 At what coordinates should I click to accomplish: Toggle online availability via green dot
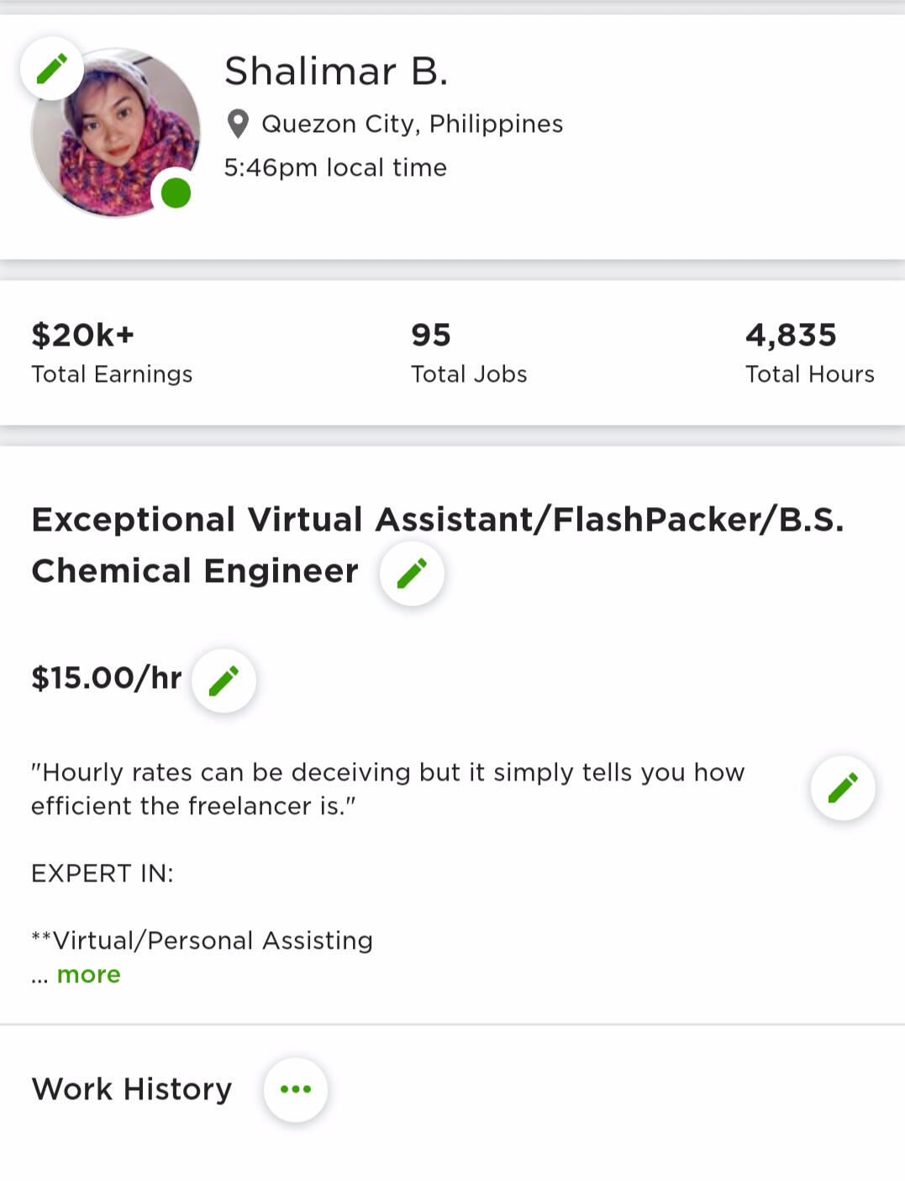pyautogui.click(x=174, y=195)
